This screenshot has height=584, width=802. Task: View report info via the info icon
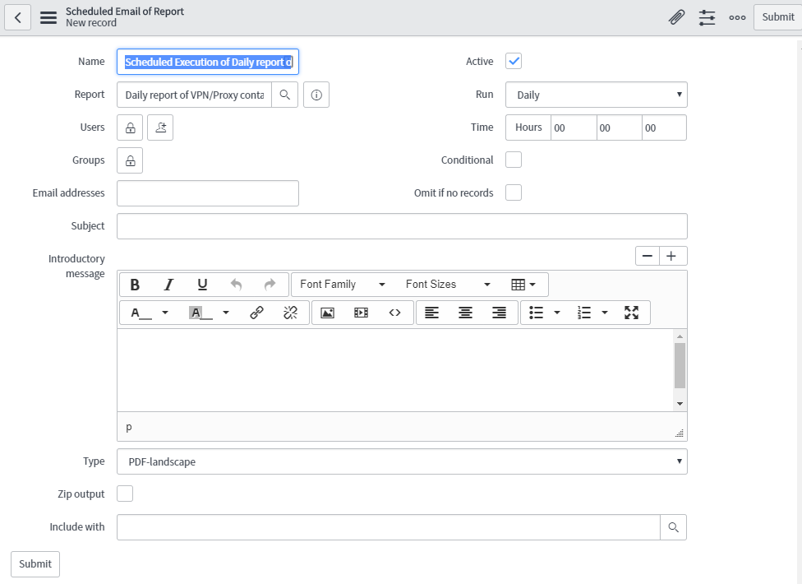click(x=316, y=95)
